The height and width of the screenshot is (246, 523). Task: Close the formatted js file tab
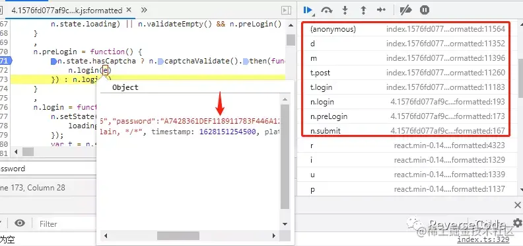129,11
